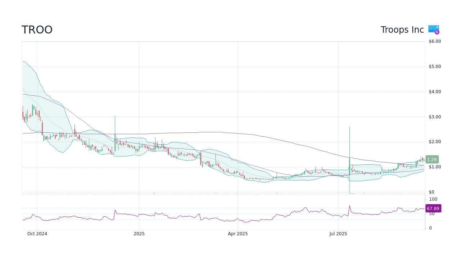Click the 2025 date axis label
The image size is (461, 259).
139,234
